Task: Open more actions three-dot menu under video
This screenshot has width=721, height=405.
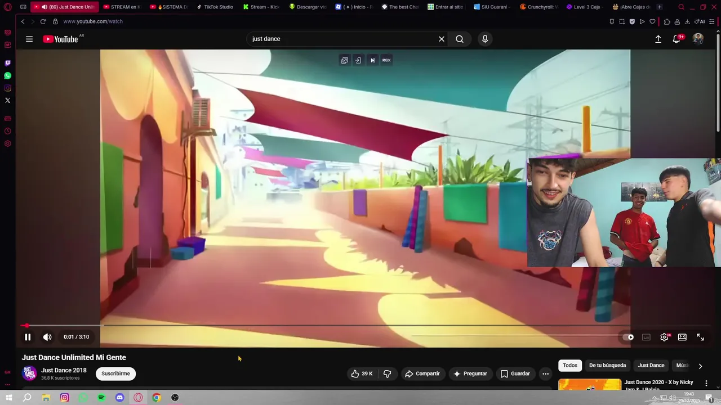Action: click(x=545, y=373)
